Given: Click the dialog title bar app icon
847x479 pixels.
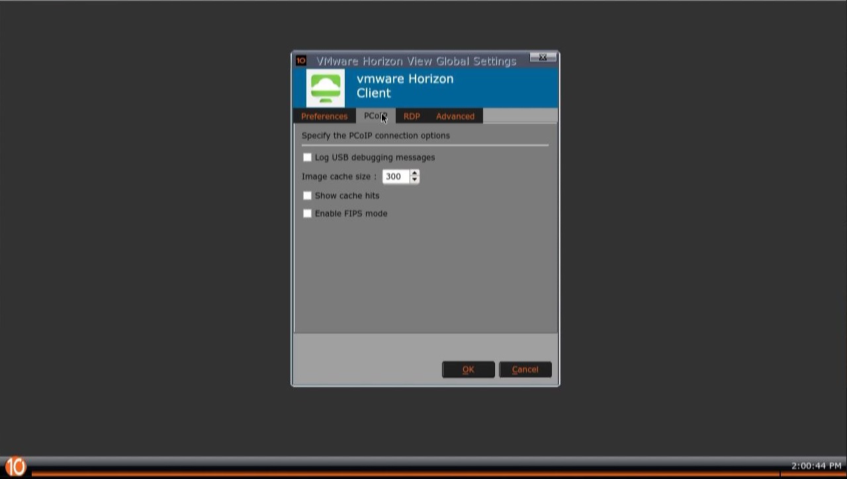Looking at the screenshot, I should pyautogui.click(x=300, y=61).
